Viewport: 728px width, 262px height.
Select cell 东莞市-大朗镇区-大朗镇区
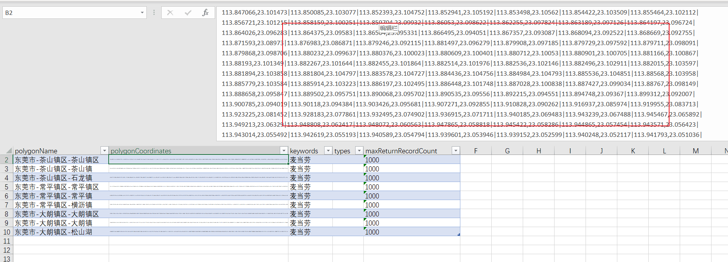[x=61, y=214]
